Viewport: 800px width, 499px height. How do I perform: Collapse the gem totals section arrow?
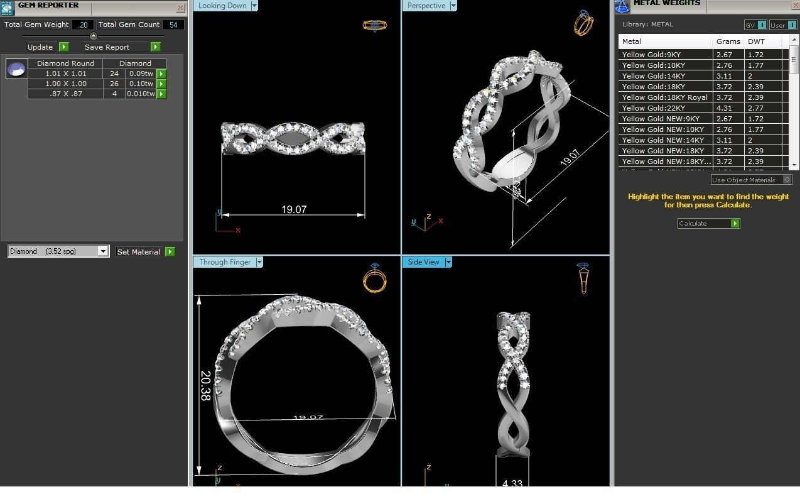[93, 36]
